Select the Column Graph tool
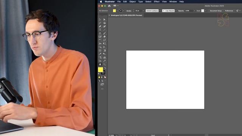The width and height of the screenshot is (242, 136). pyautogui.click(x=104, y=57)
